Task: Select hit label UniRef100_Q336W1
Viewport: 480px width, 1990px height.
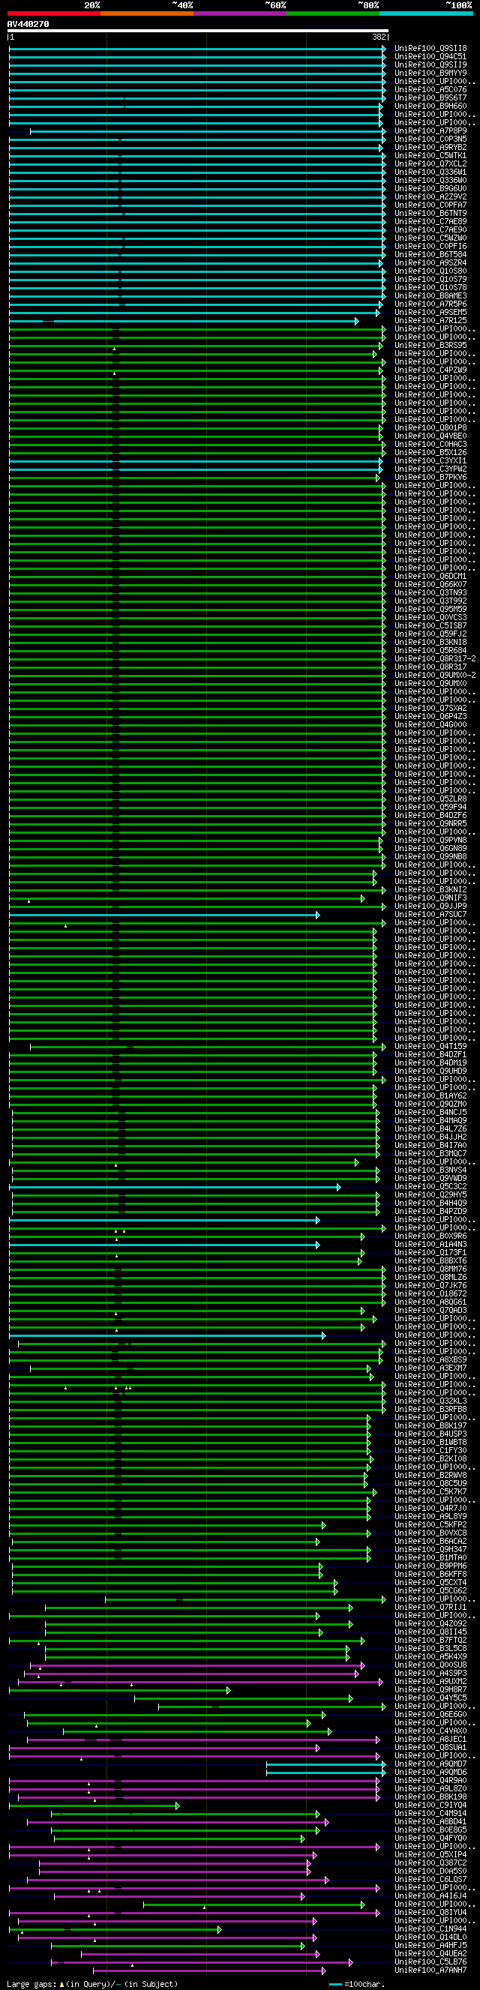Action: click(x=430, y=172)
